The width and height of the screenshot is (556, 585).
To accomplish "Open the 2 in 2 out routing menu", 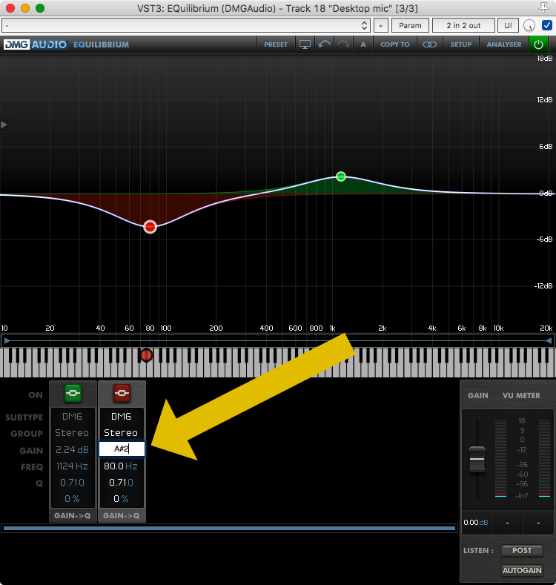I will point(463,25).
